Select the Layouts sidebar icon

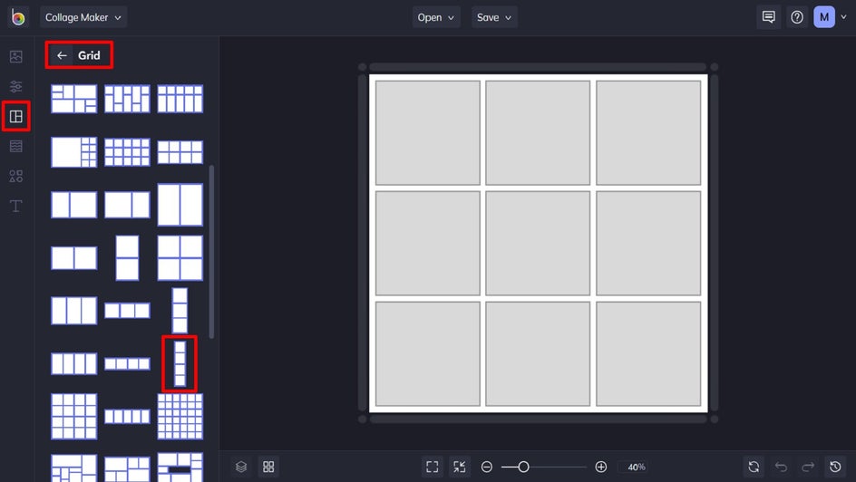pyautogui.click(x=15, y=116)
